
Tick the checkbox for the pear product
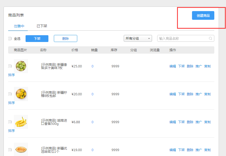[x=10, y=66]
